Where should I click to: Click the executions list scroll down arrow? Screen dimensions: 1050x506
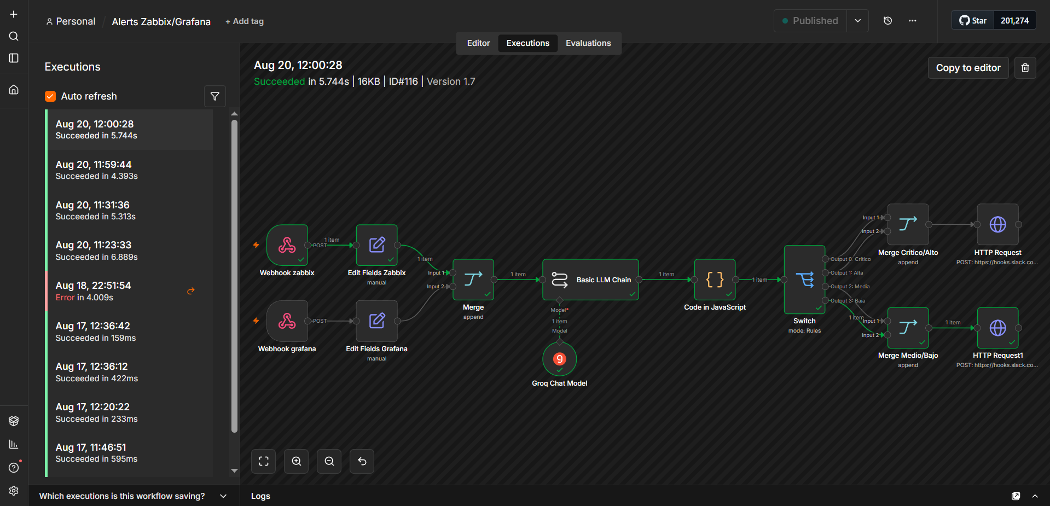tap(234, 470)
